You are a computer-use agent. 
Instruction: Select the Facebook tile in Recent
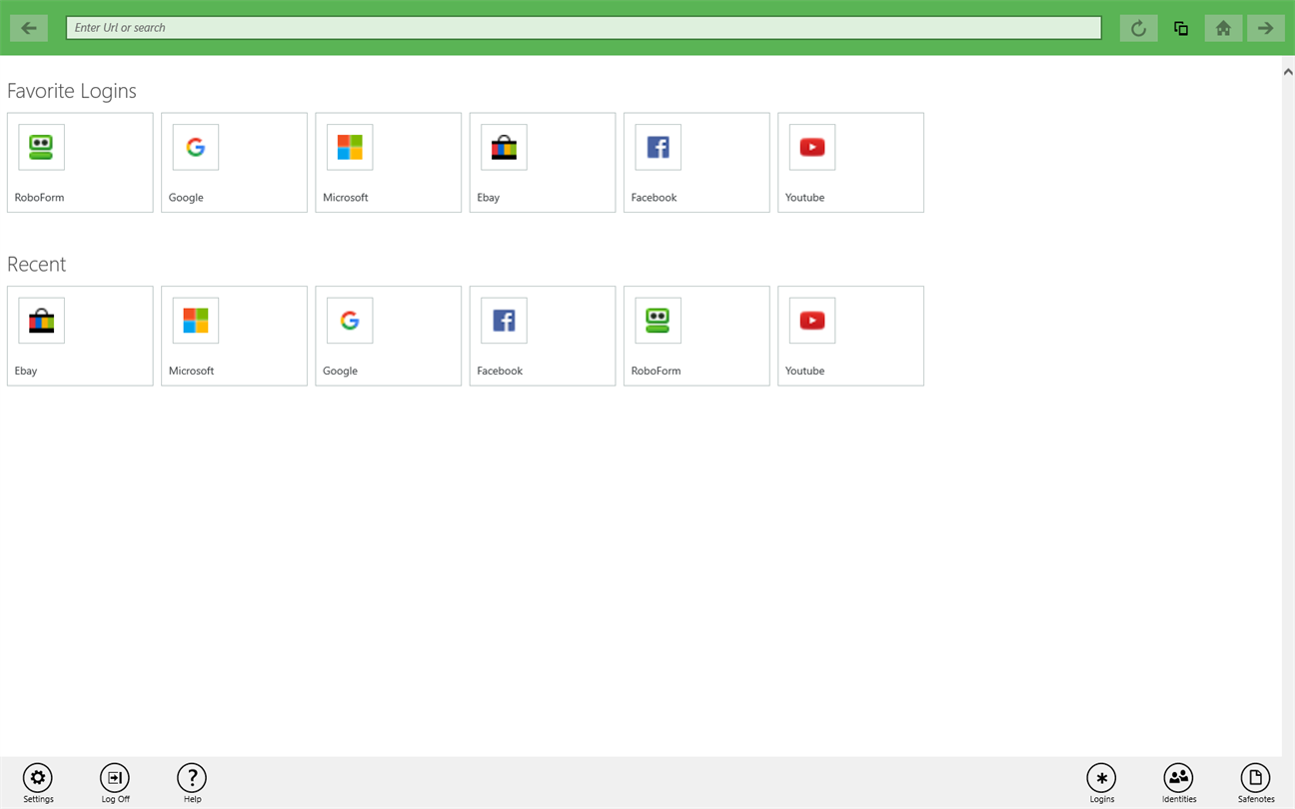[543, 336]
